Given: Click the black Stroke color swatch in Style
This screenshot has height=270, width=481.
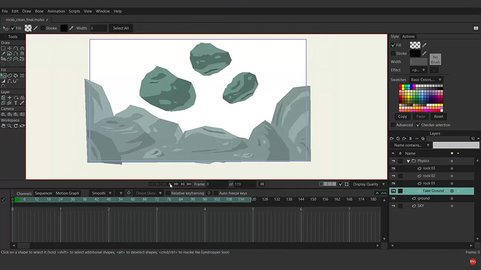Looking at the screenshot, I should pos(415,54).
